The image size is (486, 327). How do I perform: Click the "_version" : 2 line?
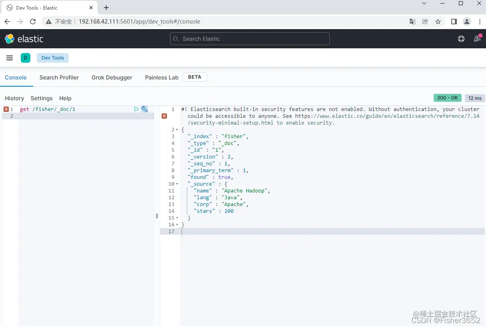210,157
